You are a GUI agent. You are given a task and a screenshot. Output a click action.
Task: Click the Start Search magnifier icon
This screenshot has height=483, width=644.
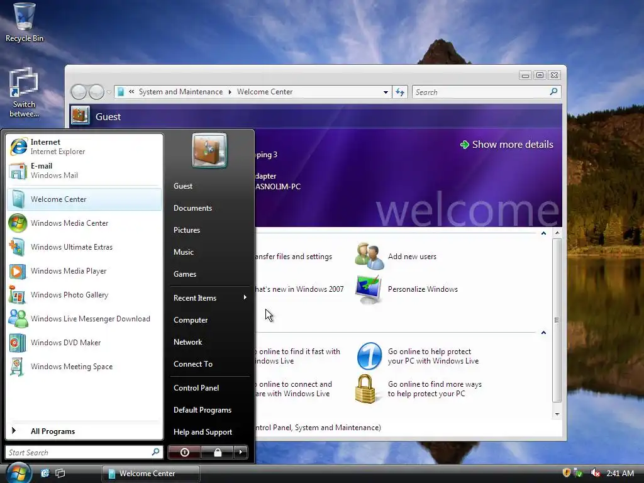[x=155, y=452]
